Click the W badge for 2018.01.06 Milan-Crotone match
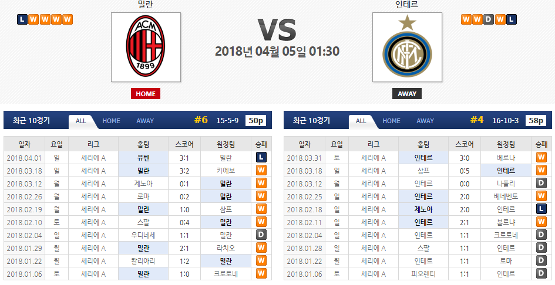 click(x=261, y=273)
